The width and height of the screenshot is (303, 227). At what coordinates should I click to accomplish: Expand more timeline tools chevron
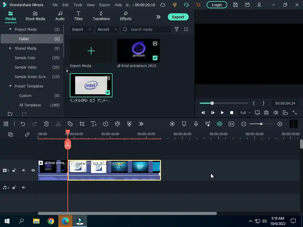pos(141,124)
